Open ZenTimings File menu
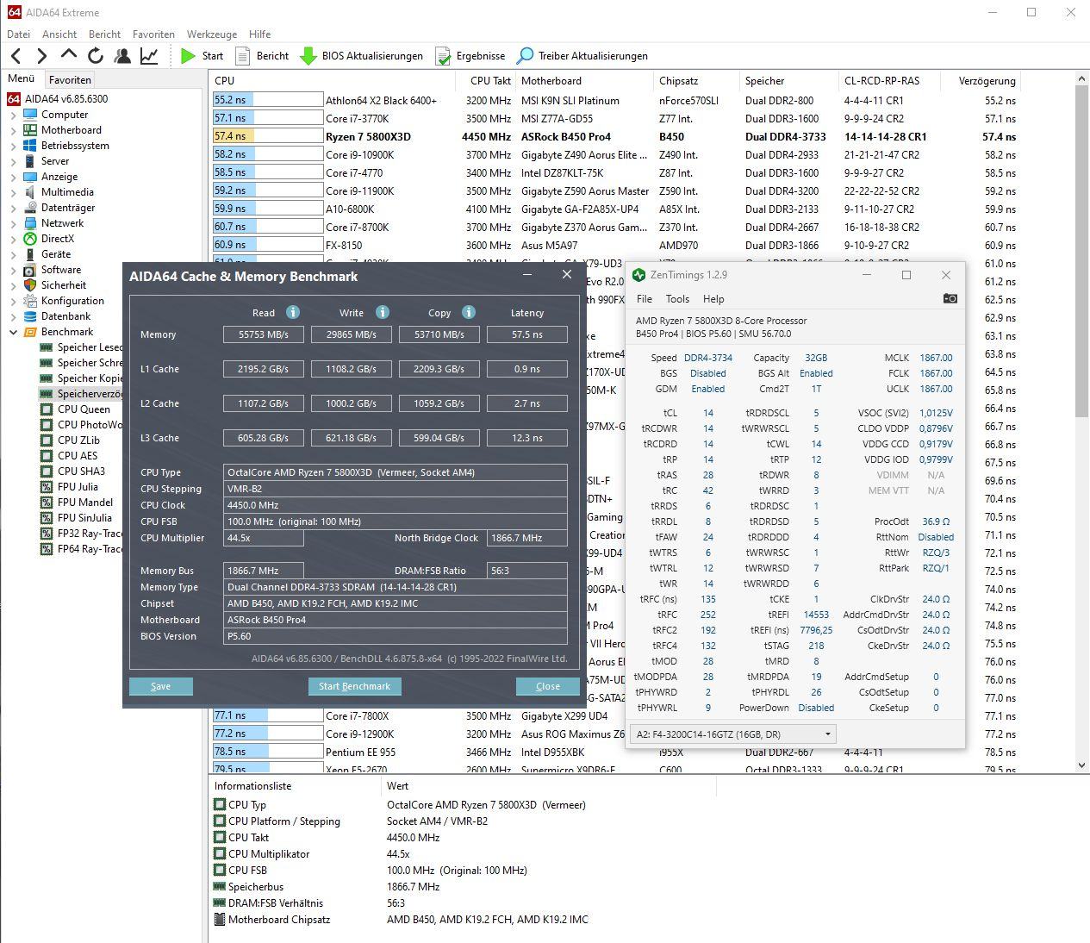This screenshot has width=1090, height=943. click(x=645, y=299)
